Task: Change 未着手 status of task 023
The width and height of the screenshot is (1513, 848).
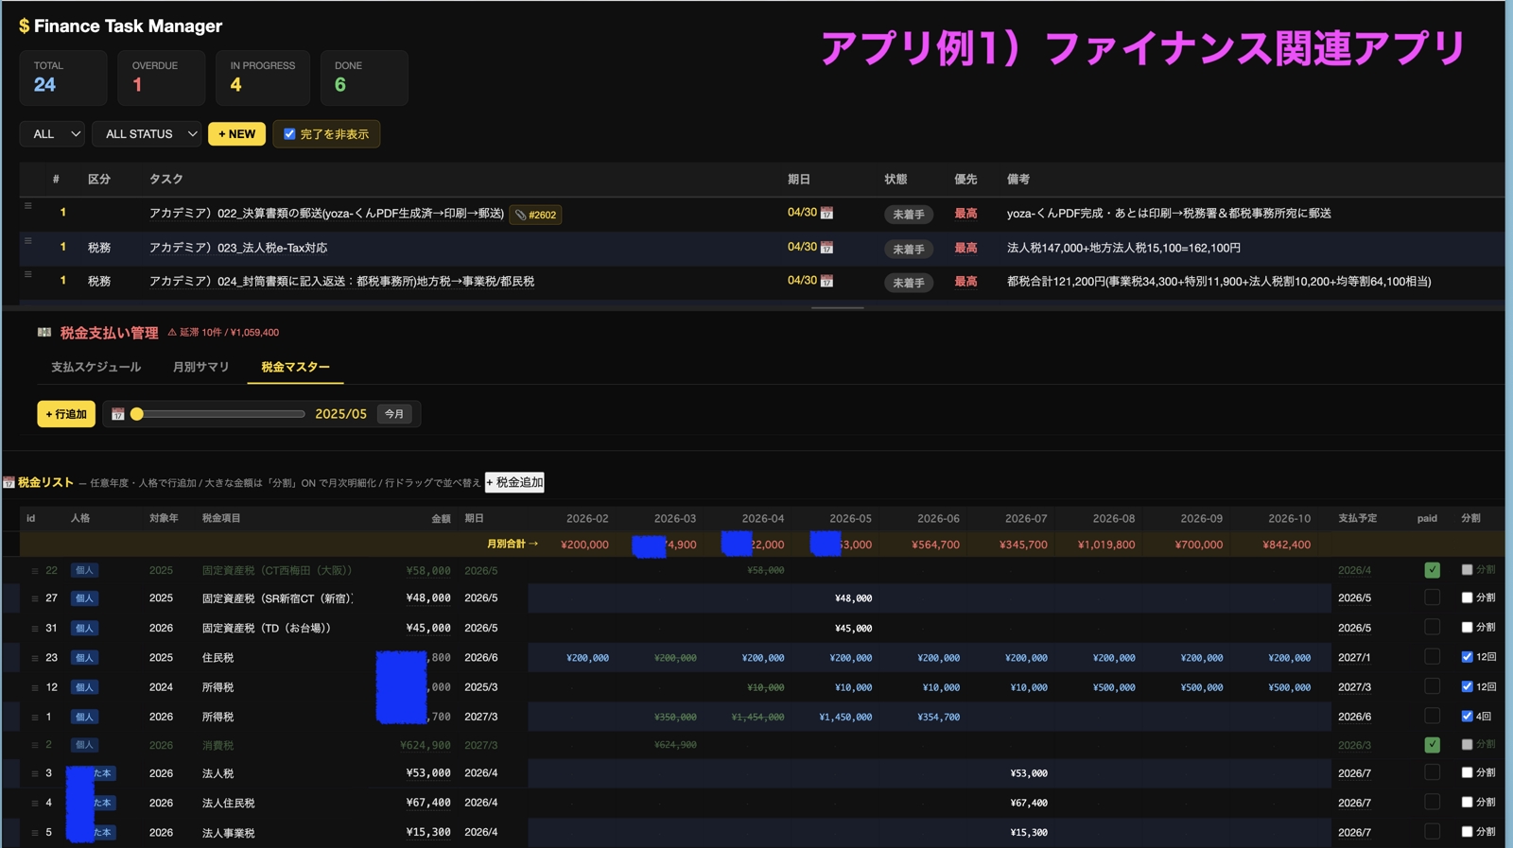Action: click(x=909, y=250)
